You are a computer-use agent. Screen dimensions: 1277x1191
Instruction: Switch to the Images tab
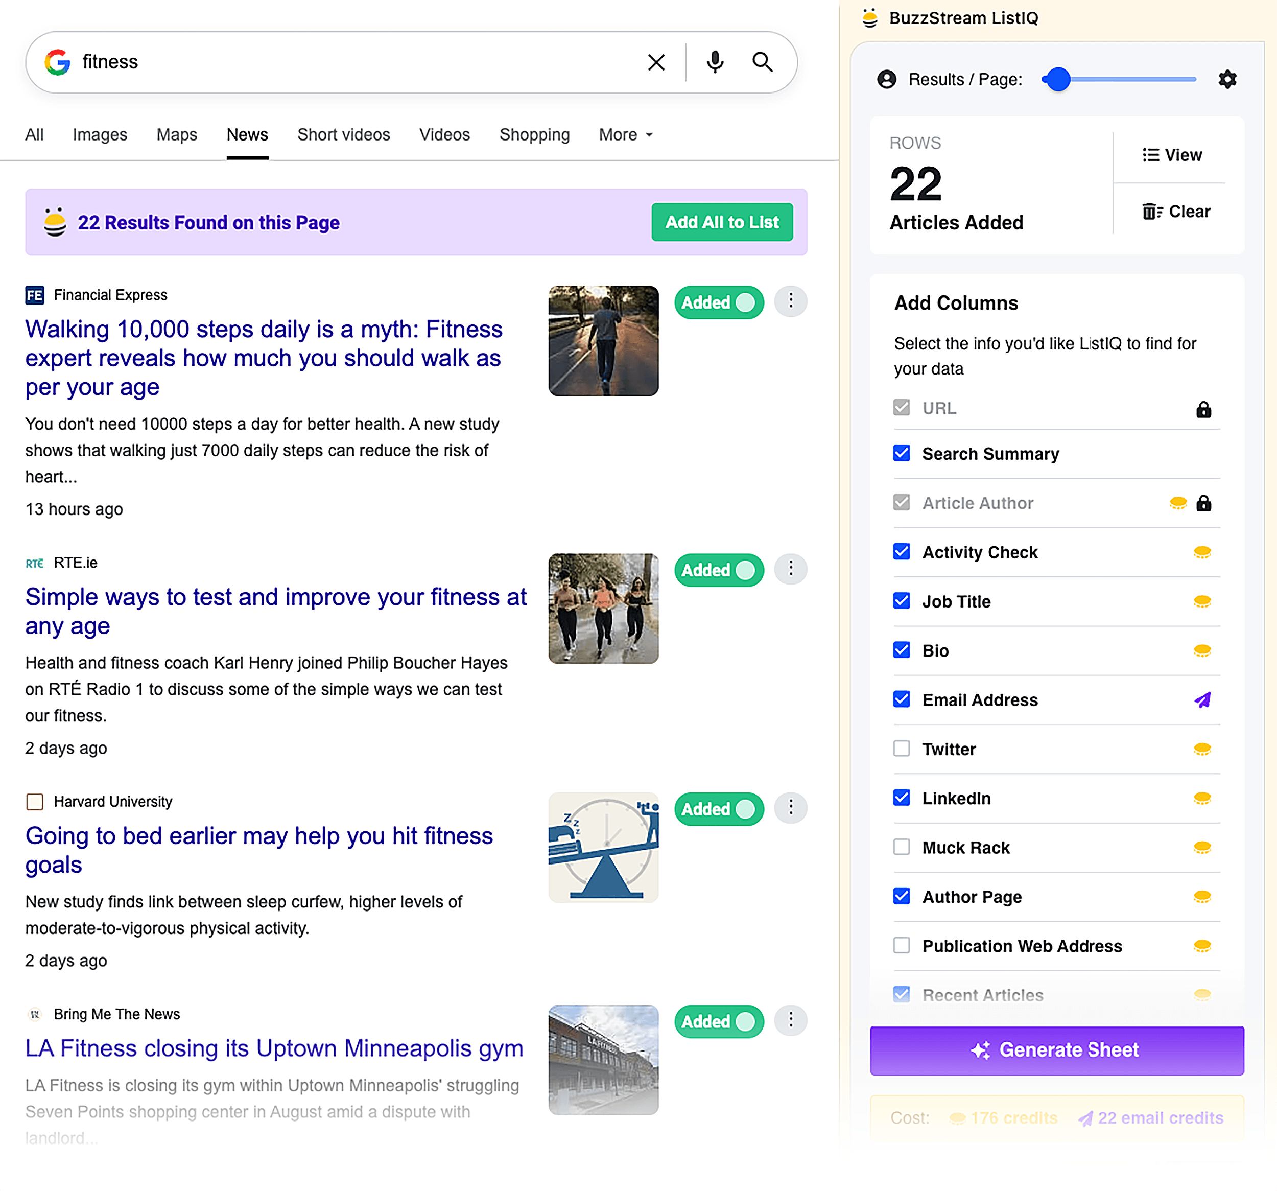[100, 135]
